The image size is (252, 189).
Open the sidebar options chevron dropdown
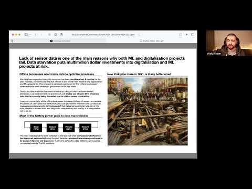(30, 35)
